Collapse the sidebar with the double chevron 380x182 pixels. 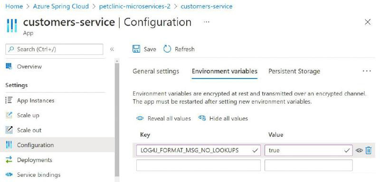click(112, 49)
